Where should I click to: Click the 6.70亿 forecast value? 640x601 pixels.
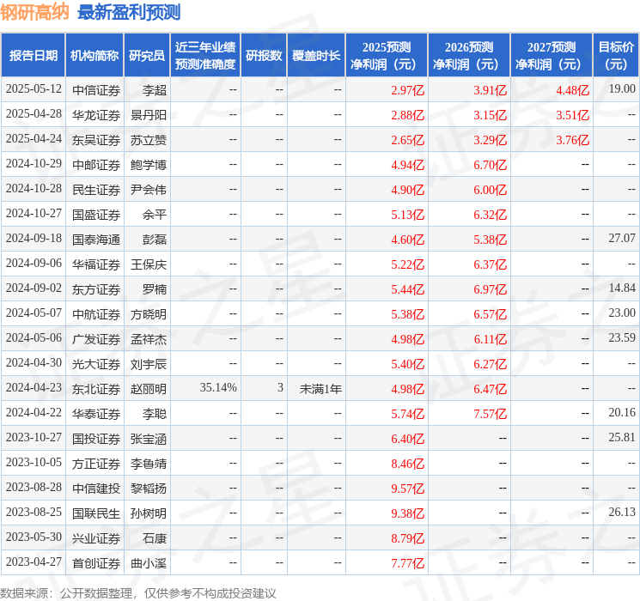[x=490, y=165]
